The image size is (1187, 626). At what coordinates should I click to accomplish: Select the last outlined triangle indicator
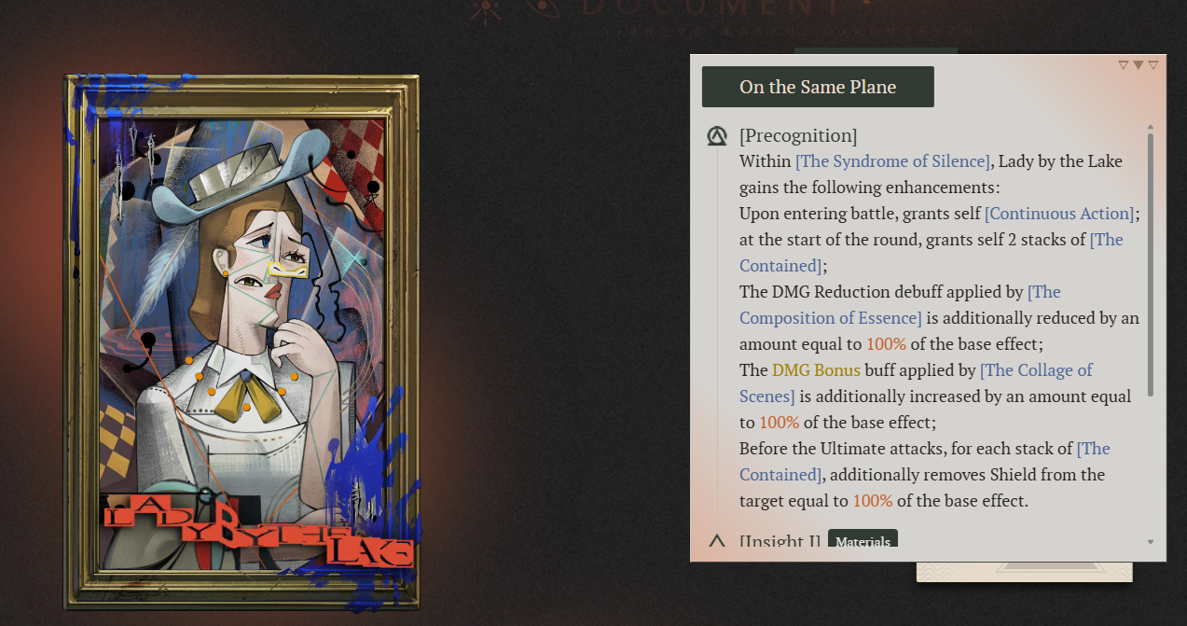pyautogui.click(x=1153, y=65)
